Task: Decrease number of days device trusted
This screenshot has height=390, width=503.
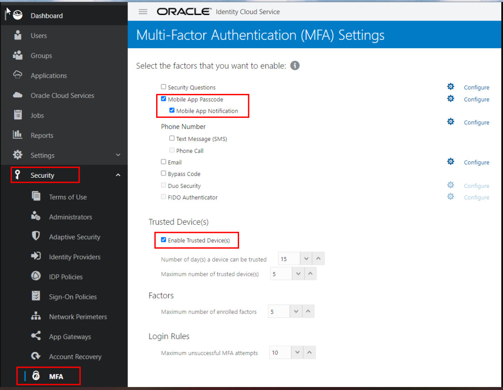Action: [306, 258]
